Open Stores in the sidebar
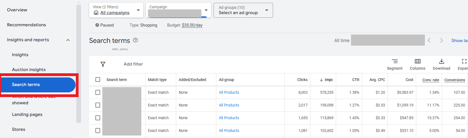 (x=19, y=129)
